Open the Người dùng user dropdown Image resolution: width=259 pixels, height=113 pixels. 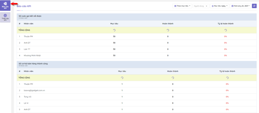coord(201,6)
